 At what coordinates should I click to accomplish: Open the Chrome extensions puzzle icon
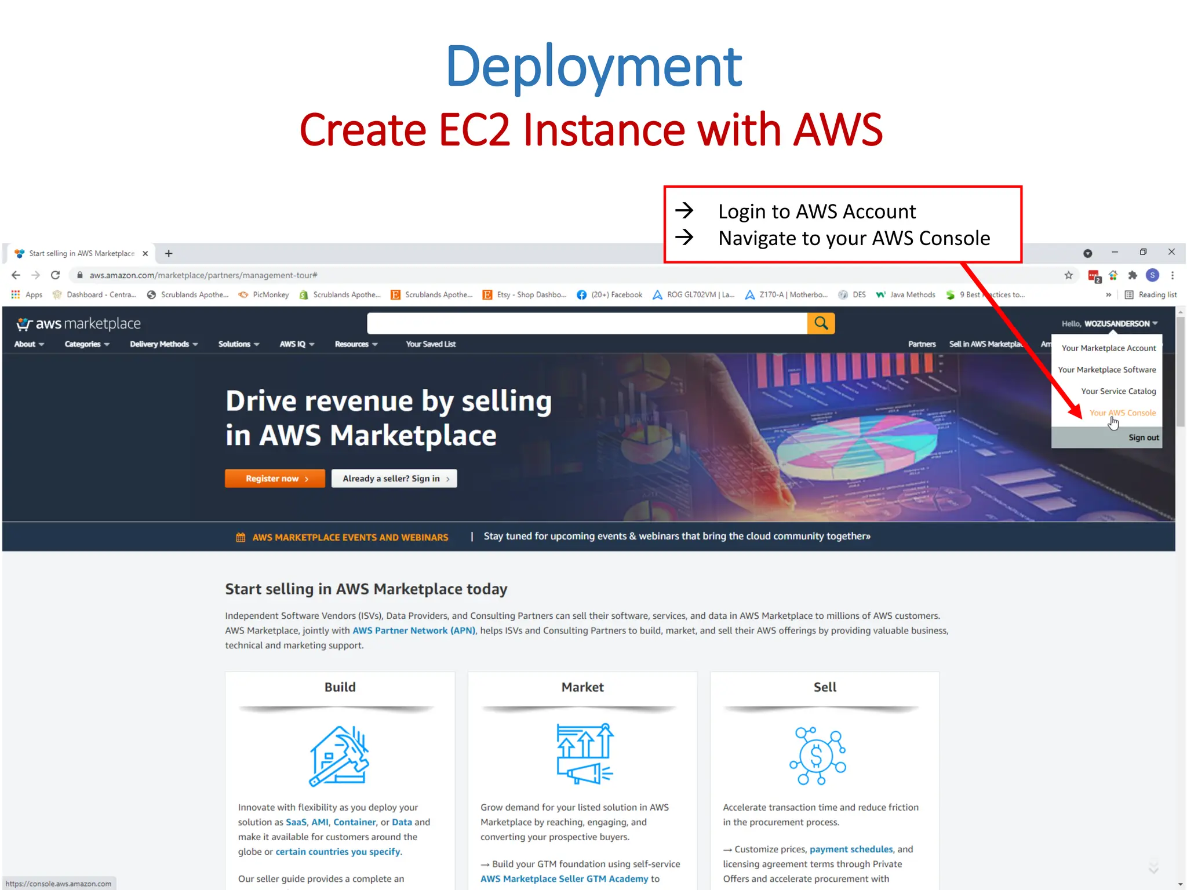pos(1133,275)
